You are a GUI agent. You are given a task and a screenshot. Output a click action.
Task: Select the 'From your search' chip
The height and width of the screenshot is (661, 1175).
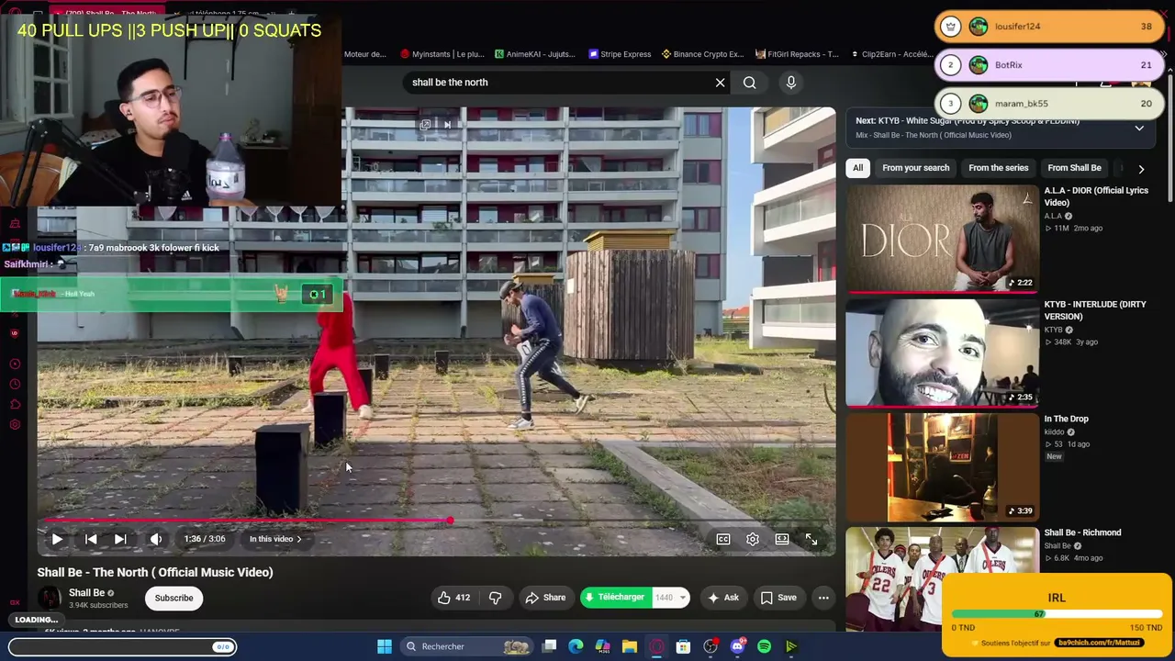pyautogui.click(x=916, y=168)
